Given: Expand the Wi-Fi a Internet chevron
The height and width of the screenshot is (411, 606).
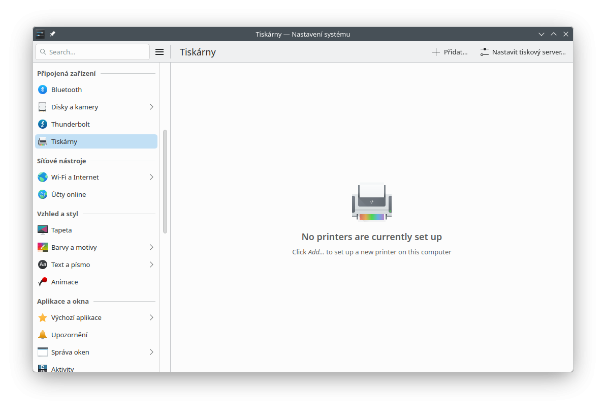Looking at the screenshot, I should 151,177.
